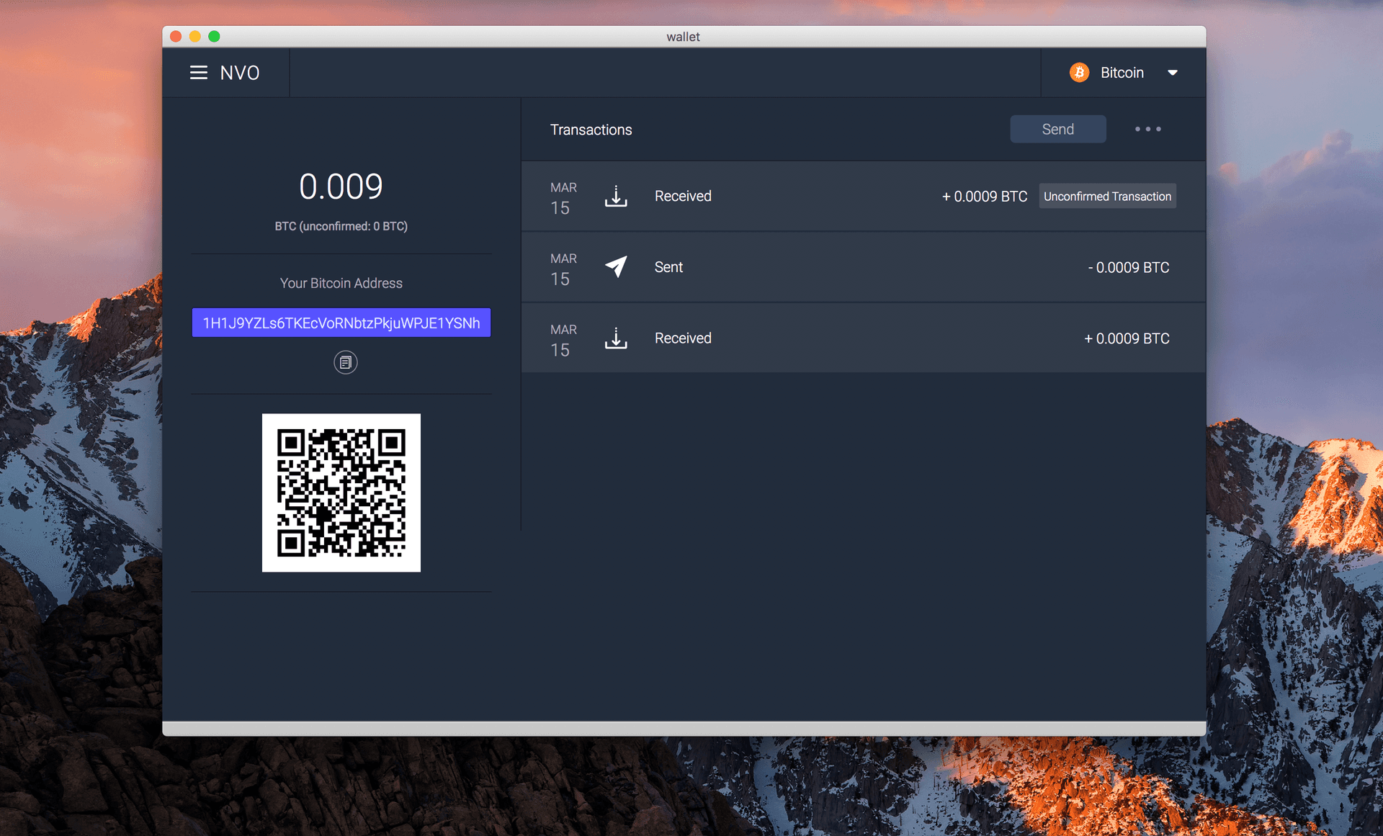The width and height of the screenshot is (1383, 836).
Task: Maximize the wallet window with green button
Action: (x=214, y=36)
